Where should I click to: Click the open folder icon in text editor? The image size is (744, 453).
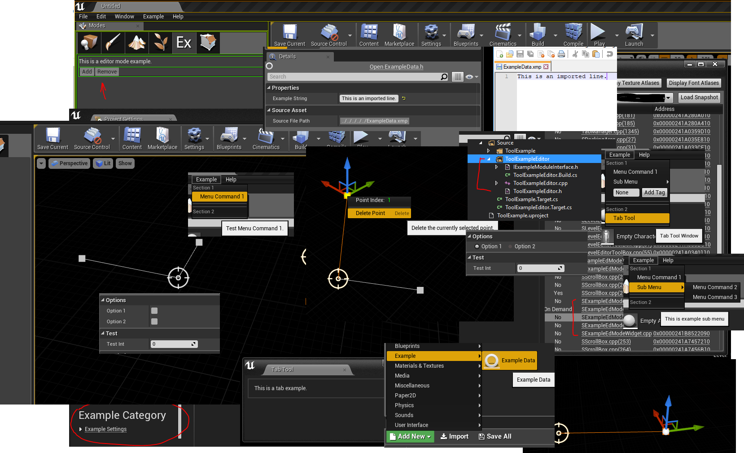510,54
